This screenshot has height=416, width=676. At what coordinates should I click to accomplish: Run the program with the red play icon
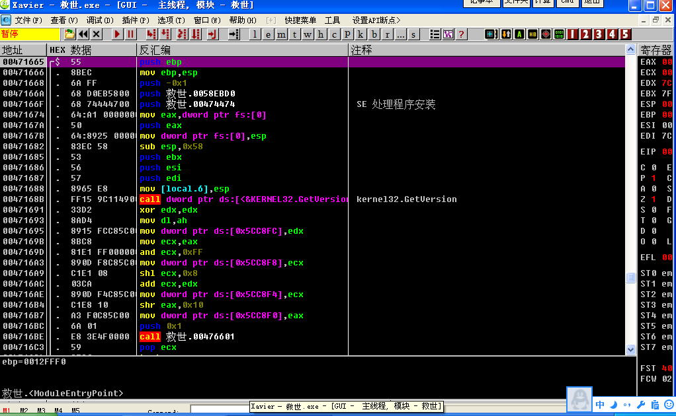[117, 34]
